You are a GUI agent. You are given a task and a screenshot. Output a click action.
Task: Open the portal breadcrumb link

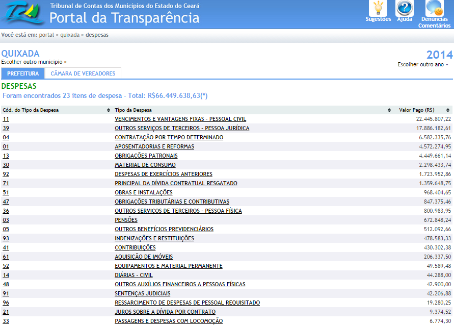click(x=46, y=35)
